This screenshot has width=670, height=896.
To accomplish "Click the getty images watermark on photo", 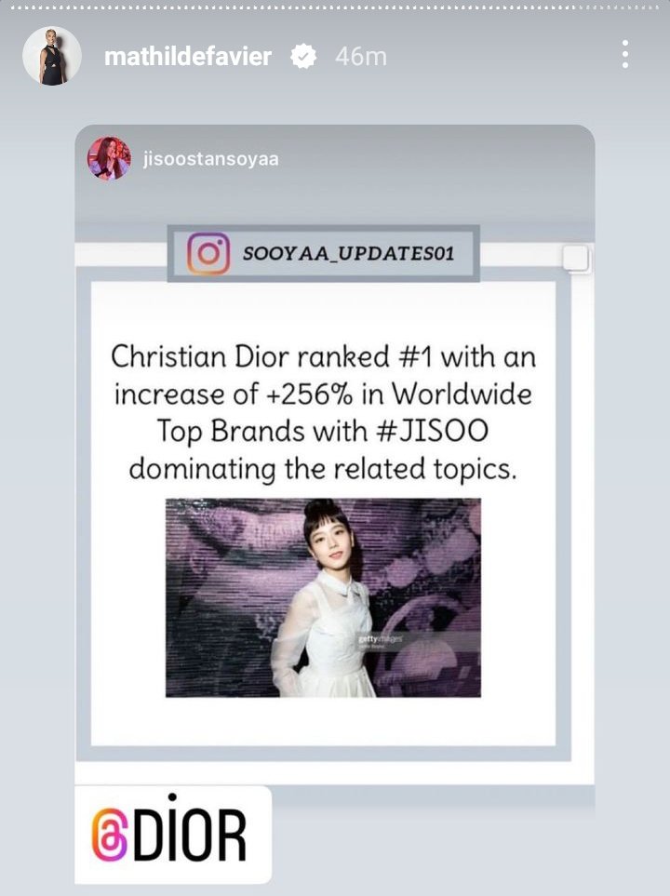I will (x=381, y=639).
